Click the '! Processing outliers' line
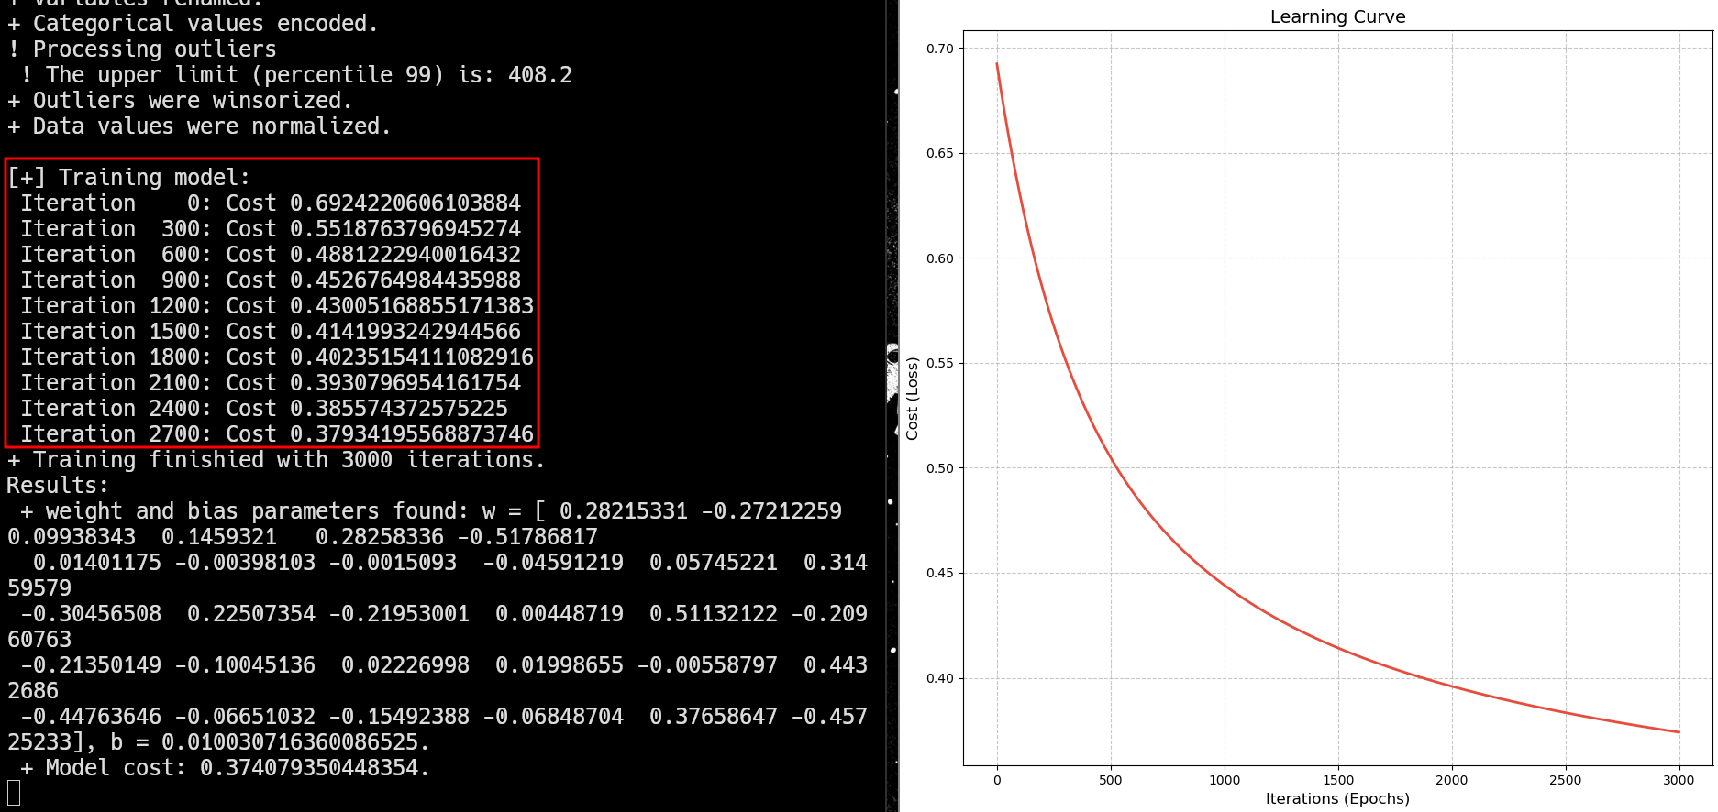Viewport: 1718px width, 812px height. (141, 49)
